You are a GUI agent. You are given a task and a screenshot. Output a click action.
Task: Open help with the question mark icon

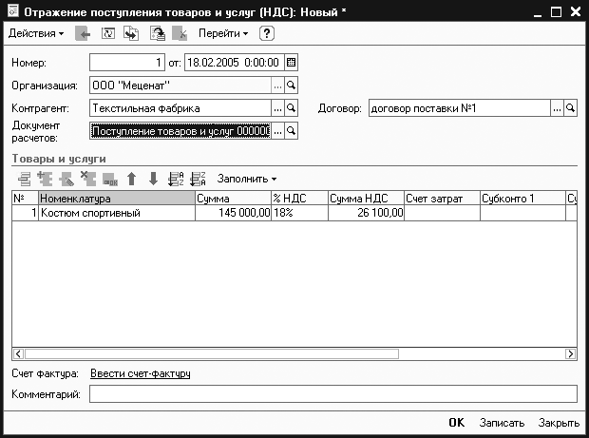[267, 33]
